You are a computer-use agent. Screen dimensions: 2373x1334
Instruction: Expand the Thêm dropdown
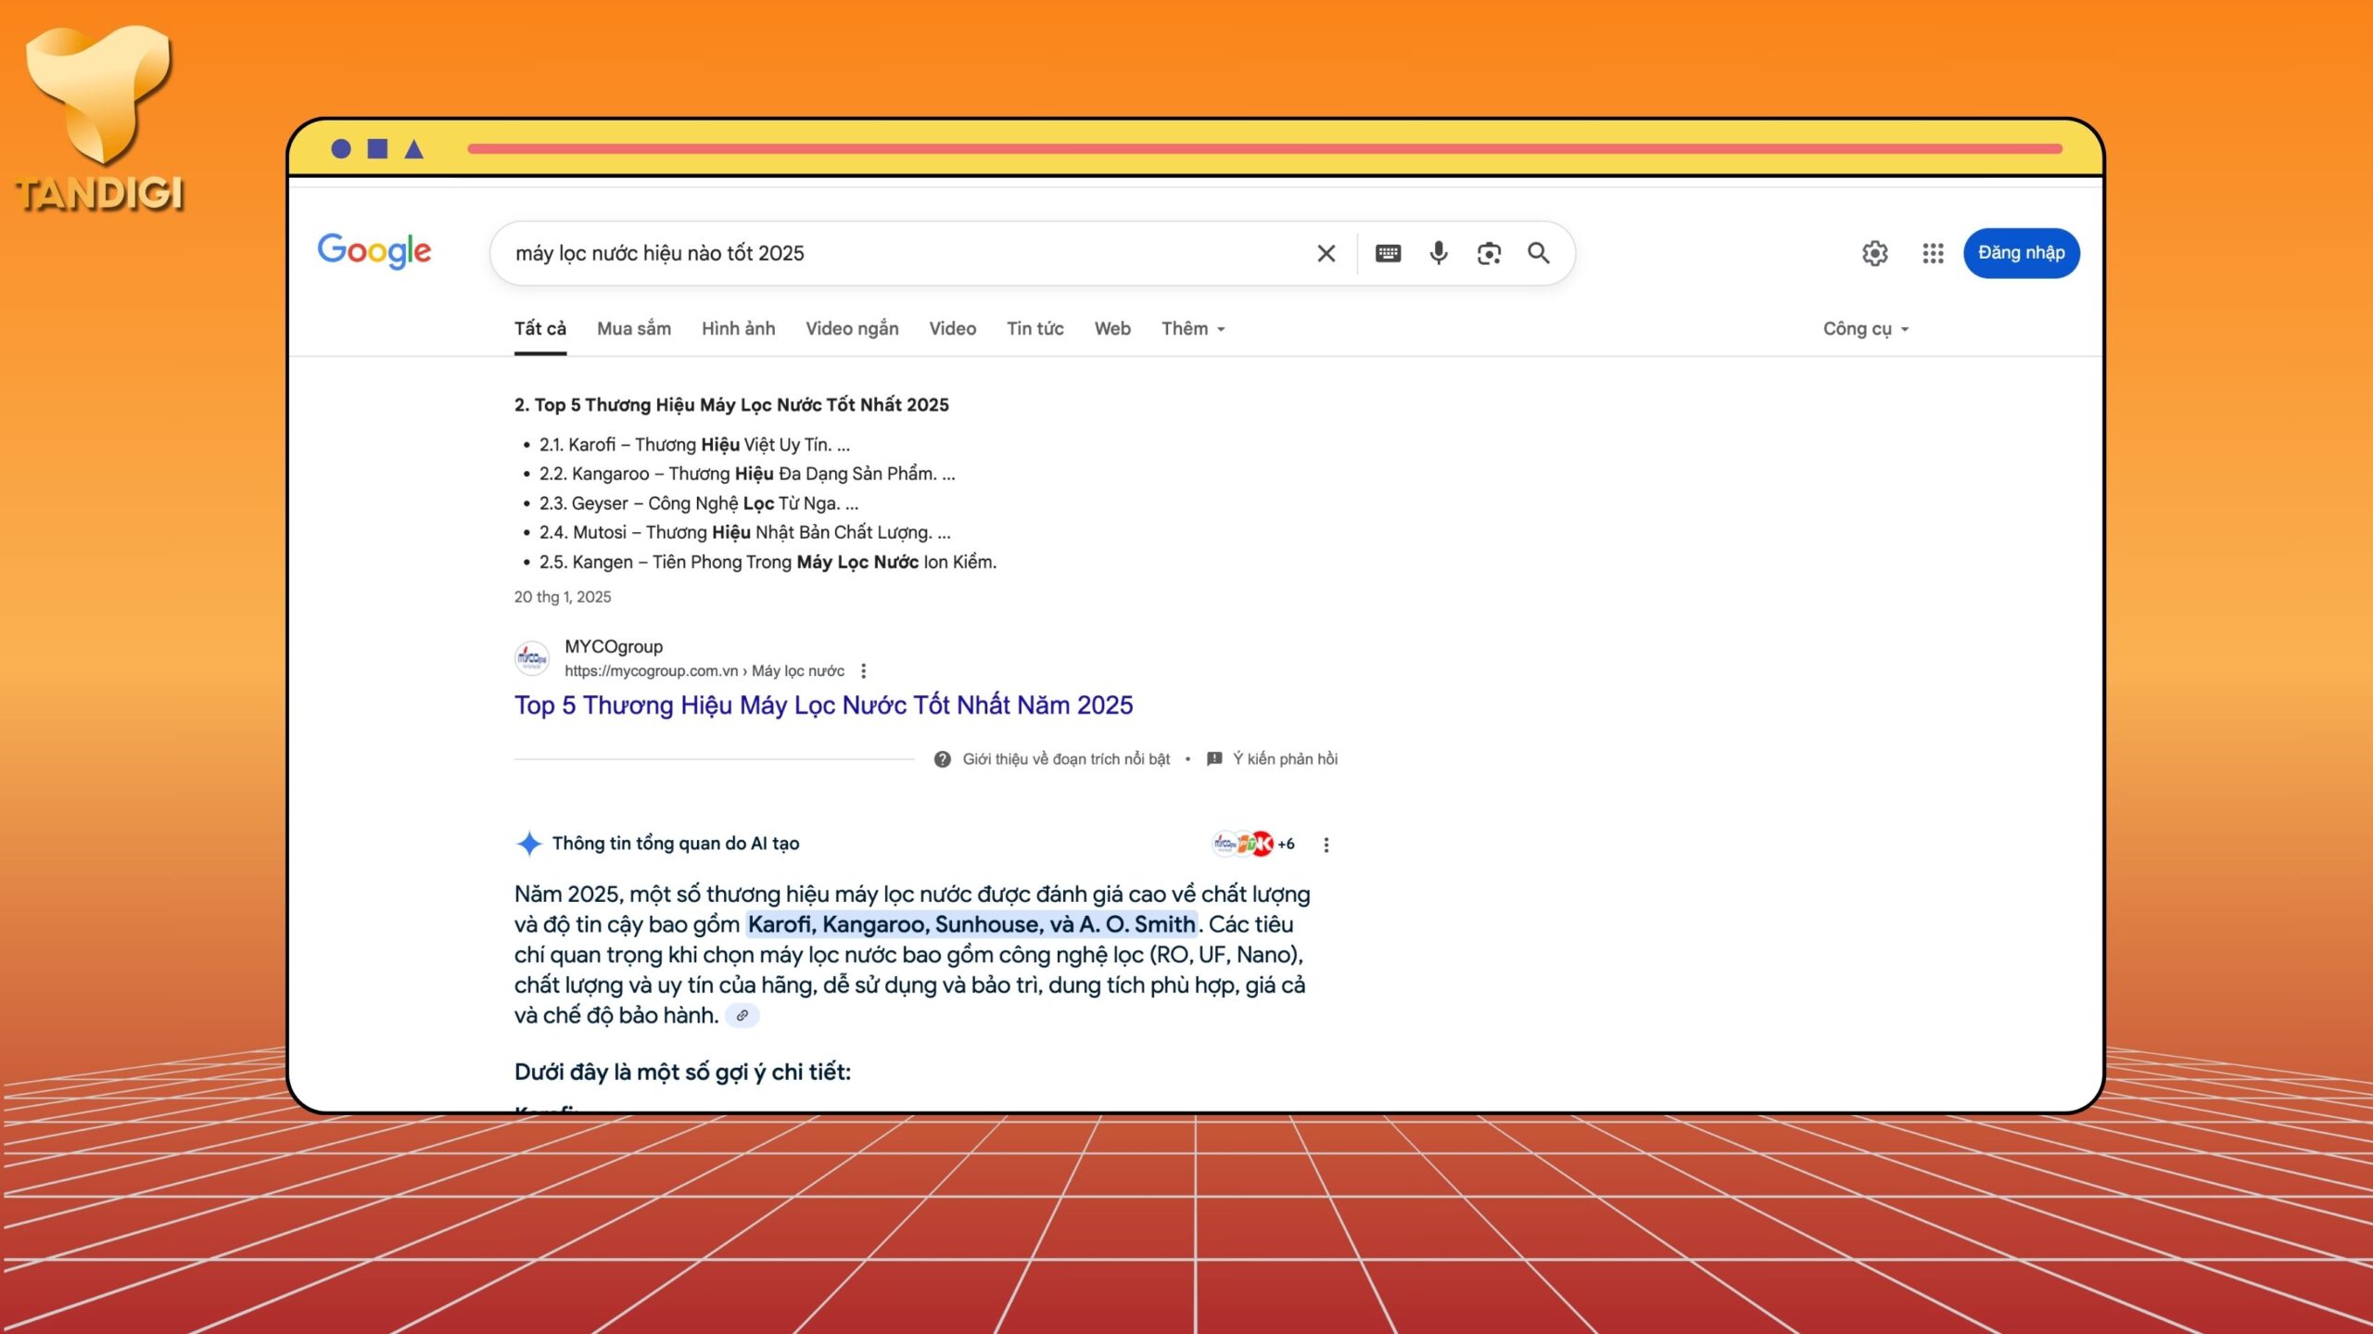tap(1193, 329)
